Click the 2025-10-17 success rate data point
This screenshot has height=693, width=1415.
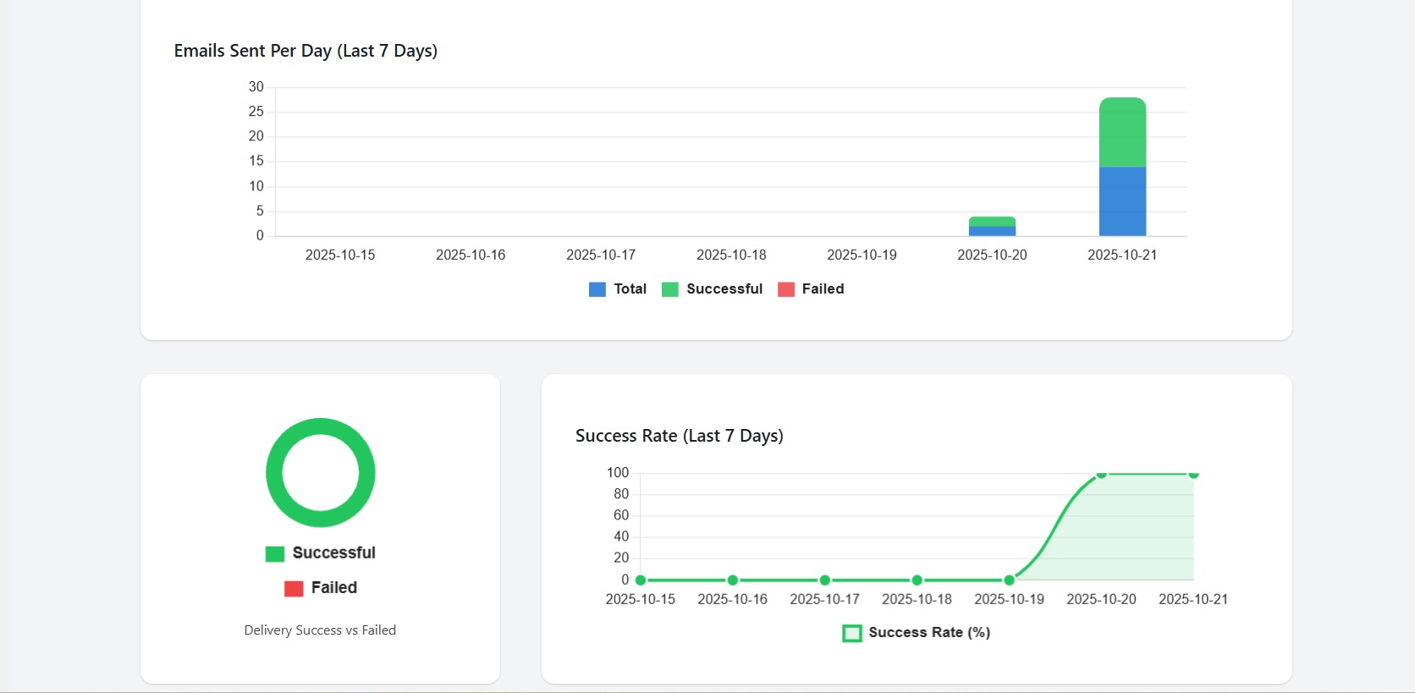(x=825, y=580)
